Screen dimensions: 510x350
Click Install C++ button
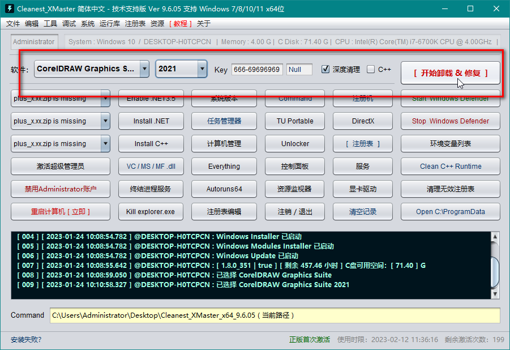point(151,144)
